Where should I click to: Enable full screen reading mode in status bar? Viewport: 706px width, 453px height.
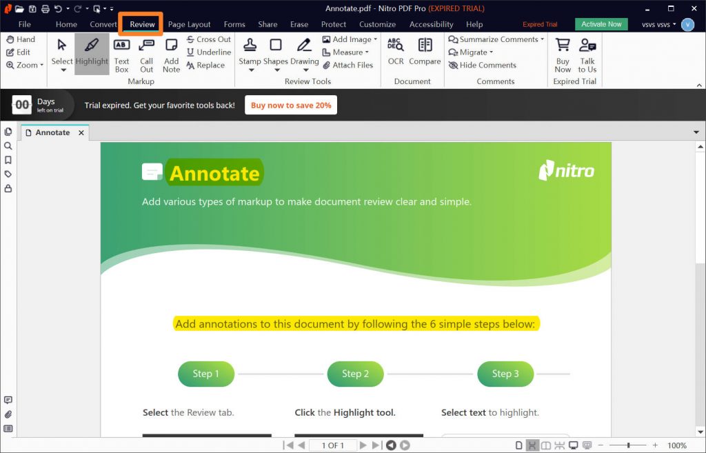click(x=573, y=445)
